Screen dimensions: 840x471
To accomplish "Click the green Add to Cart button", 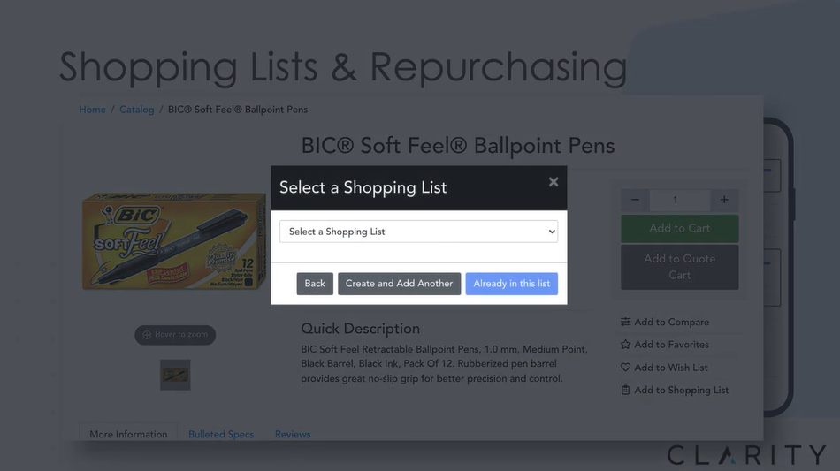I will (680, 229).
